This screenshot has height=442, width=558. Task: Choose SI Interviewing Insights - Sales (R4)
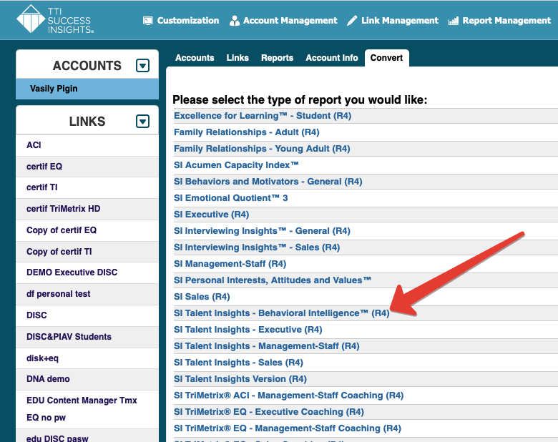[257, 247]
